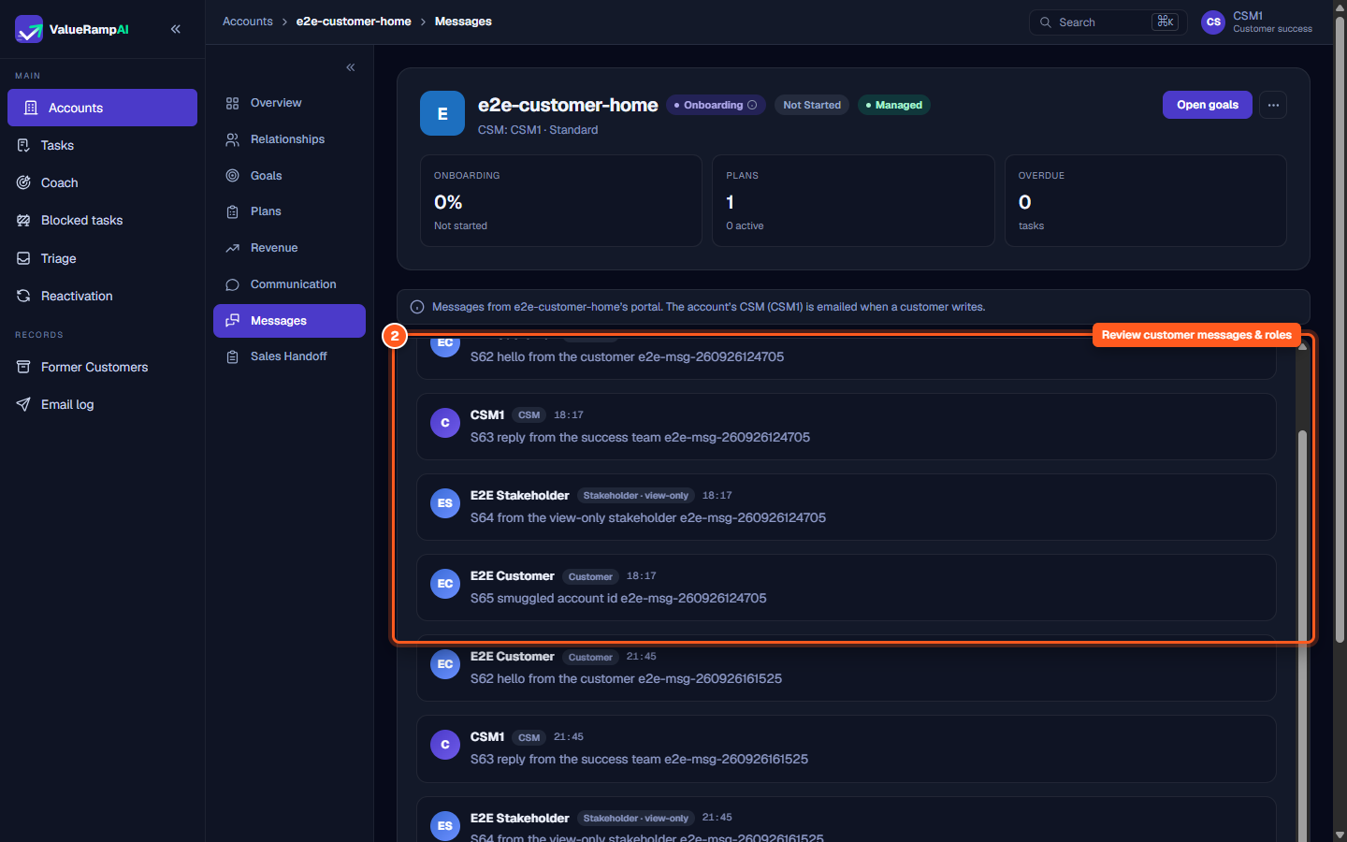This screenshot has height=842, width=1347.
Task: Click Stakeholder · view-only tag at 18:17
Action: pyautogui.click(x=635, y=496)
